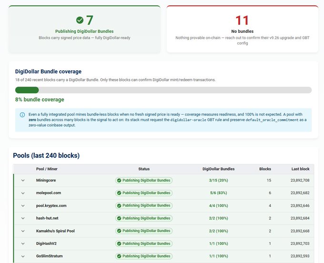Expand the GoSlimStratum pool row
The image size is (324, 263).
point(23,256)
